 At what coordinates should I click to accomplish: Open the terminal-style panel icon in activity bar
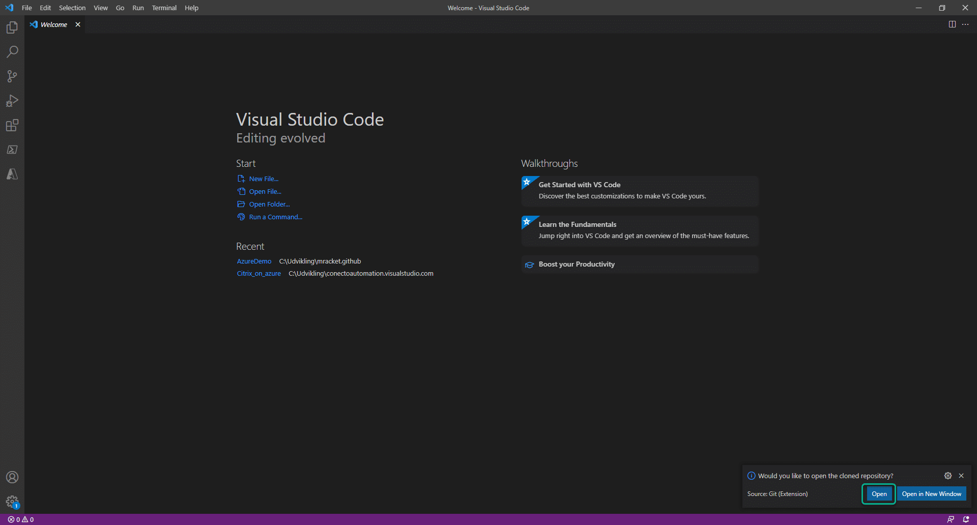(12, 150)
